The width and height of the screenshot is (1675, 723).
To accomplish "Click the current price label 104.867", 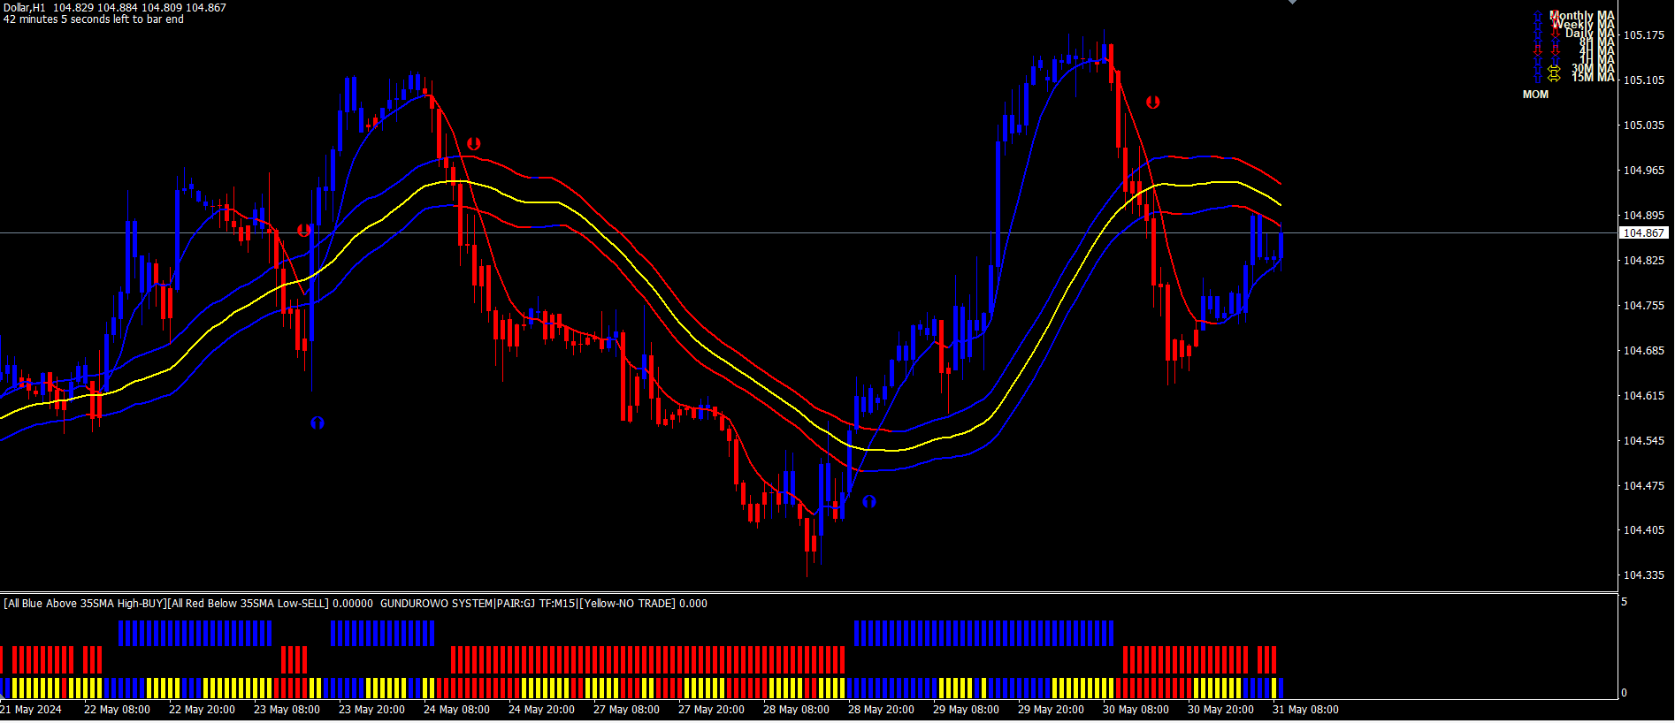I will [1643, 233].
